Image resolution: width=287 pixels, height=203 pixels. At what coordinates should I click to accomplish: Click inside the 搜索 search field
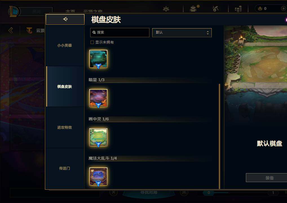(x=120, y=33)
